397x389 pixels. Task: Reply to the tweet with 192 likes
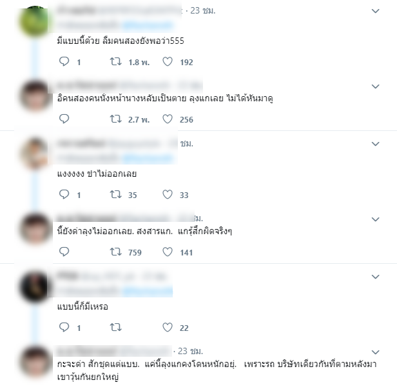pyautogui.click(x=64, y=61)
